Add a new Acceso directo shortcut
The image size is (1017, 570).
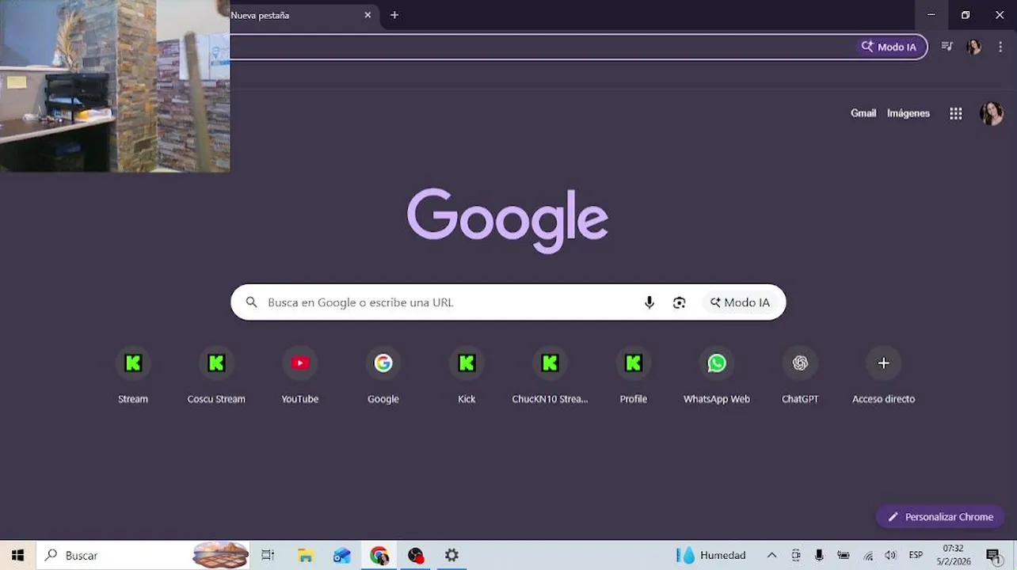(x=883, y=376)
